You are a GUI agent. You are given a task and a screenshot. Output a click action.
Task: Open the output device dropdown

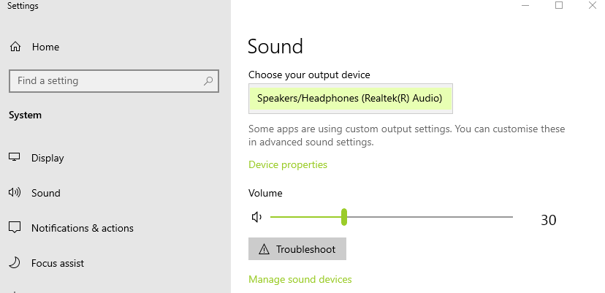point(350,99)
